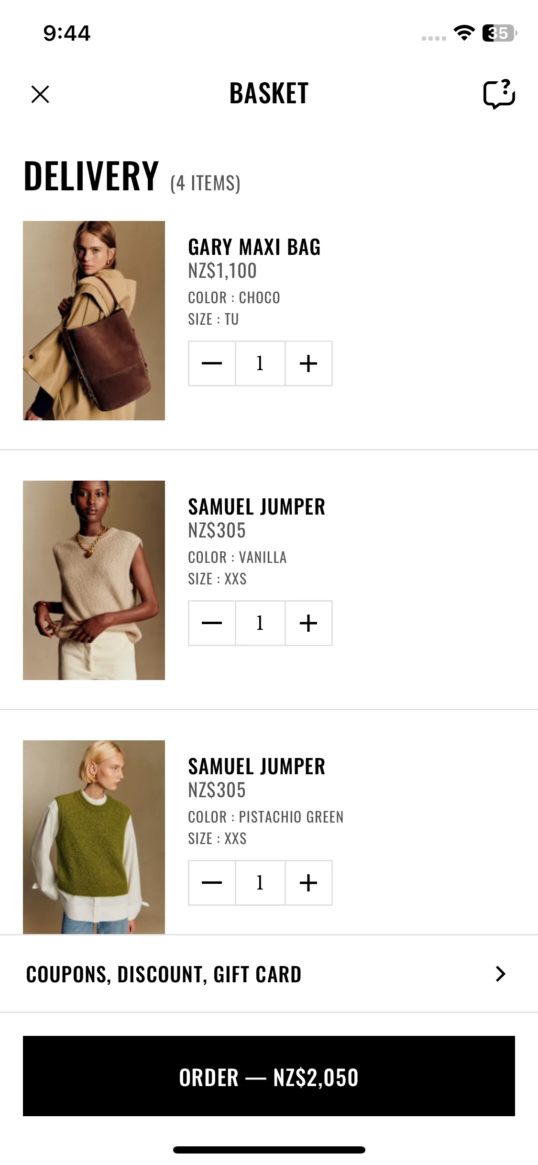Tap minus on Vanilla Samuel Jumper
Image resolution: width=538 pixels, height=1165 pixels.
click(x=212, y=623)
